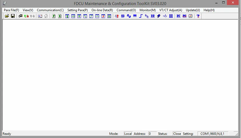
Task: Open the meter gauge icon
Action: click(x=191, y=16)
